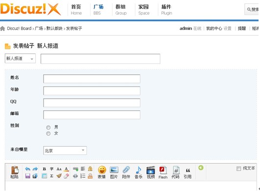Click the Sigma (Σ) icon
Viewport: 260px width, 191px height.
point(52,176)
